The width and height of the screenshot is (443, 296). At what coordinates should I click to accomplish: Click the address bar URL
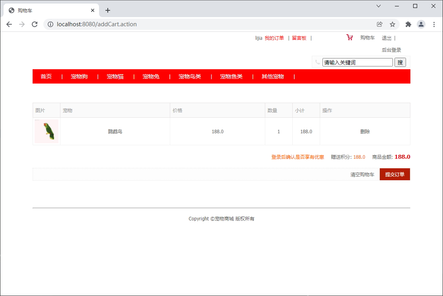(x=97, y=24)
